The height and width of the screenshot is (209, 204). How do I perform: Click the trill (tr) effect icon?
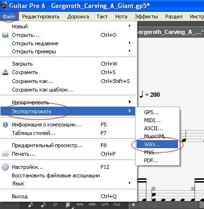pos(55,205)
